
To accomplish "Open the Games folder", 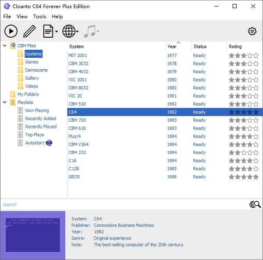I will [x=32, y=62].
